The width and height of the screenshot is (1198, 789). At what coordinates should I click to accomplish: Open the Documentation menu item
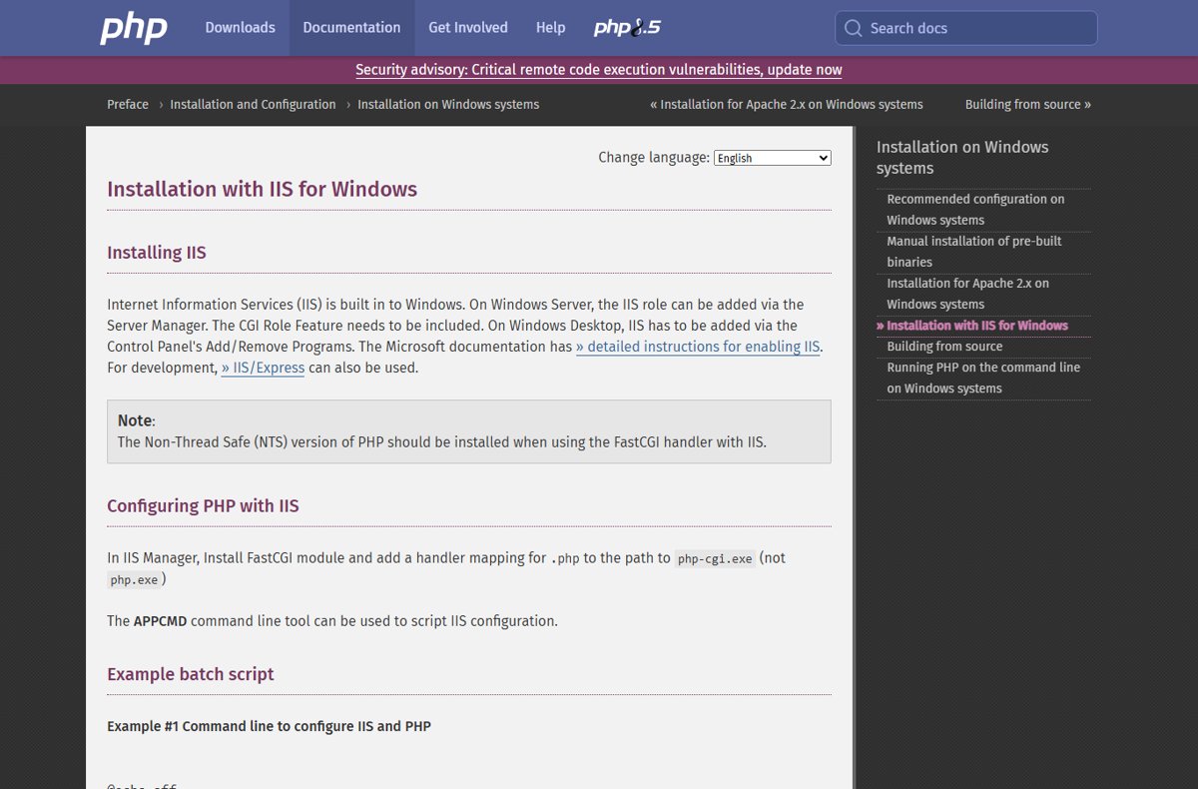351,28
